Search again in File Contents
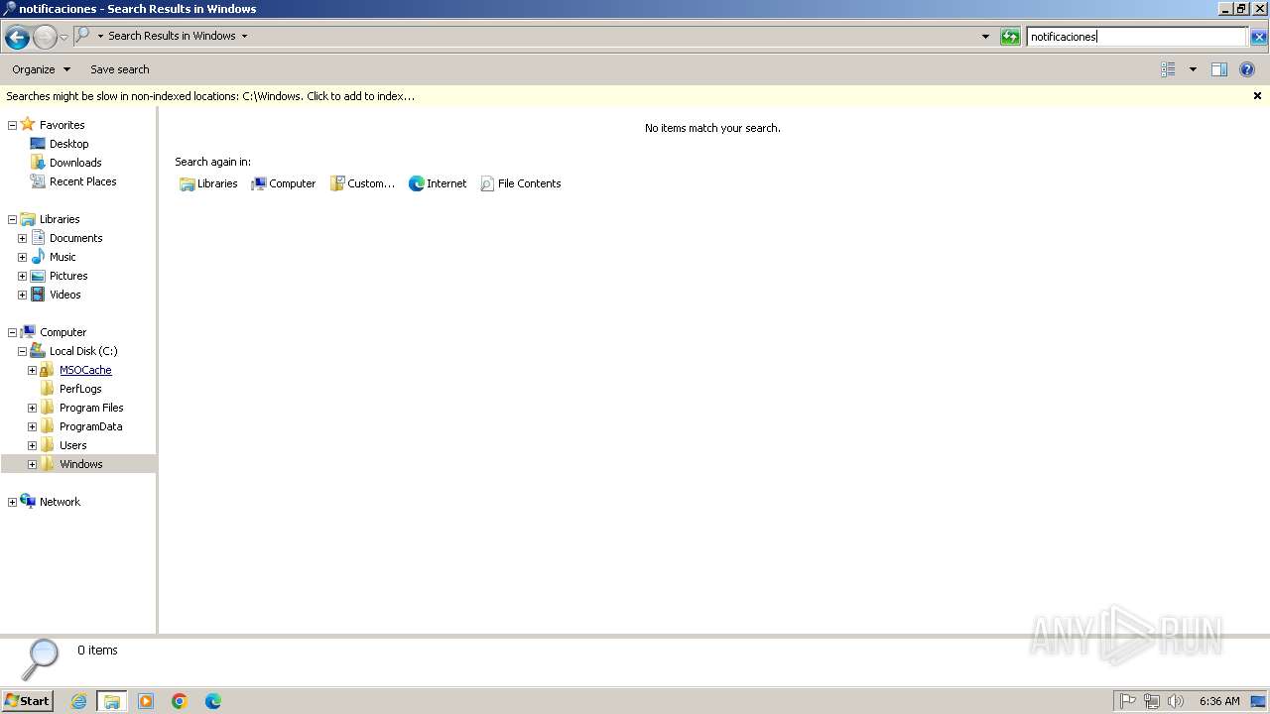1270x714 pixels. [x=521, y=183]
